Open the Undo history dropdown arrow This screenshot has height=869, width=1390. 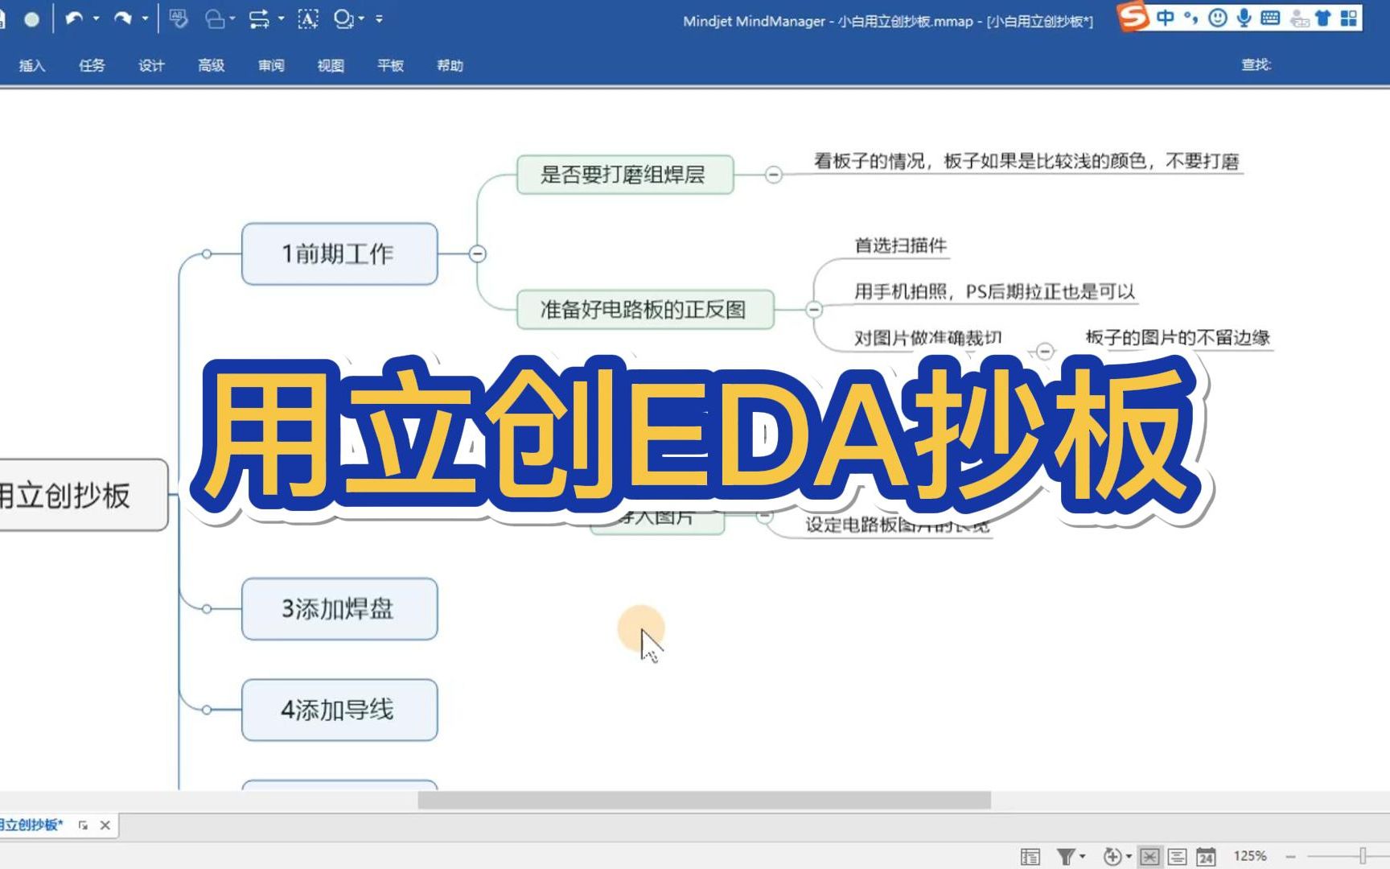point(97,19)
